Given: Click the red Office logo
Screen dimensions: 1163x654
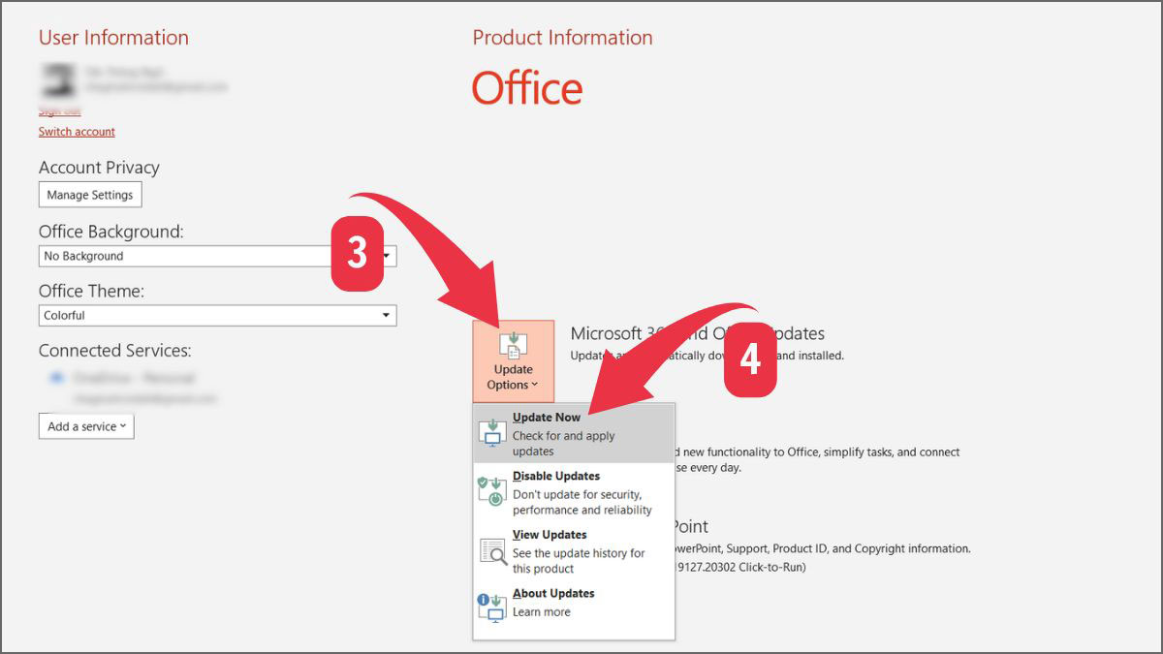Looking at the screenshot, I should [526, 88].
